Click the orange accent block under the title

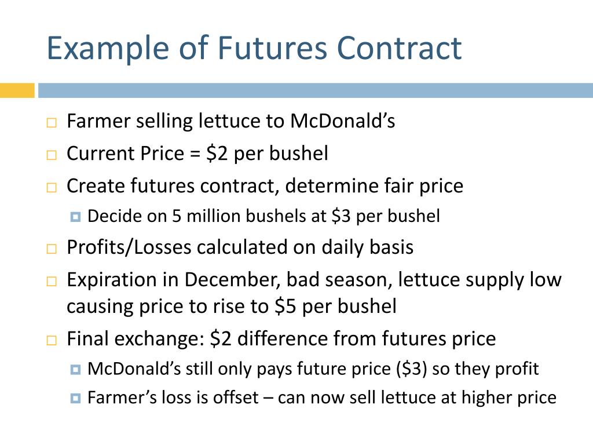pos(17,90)
